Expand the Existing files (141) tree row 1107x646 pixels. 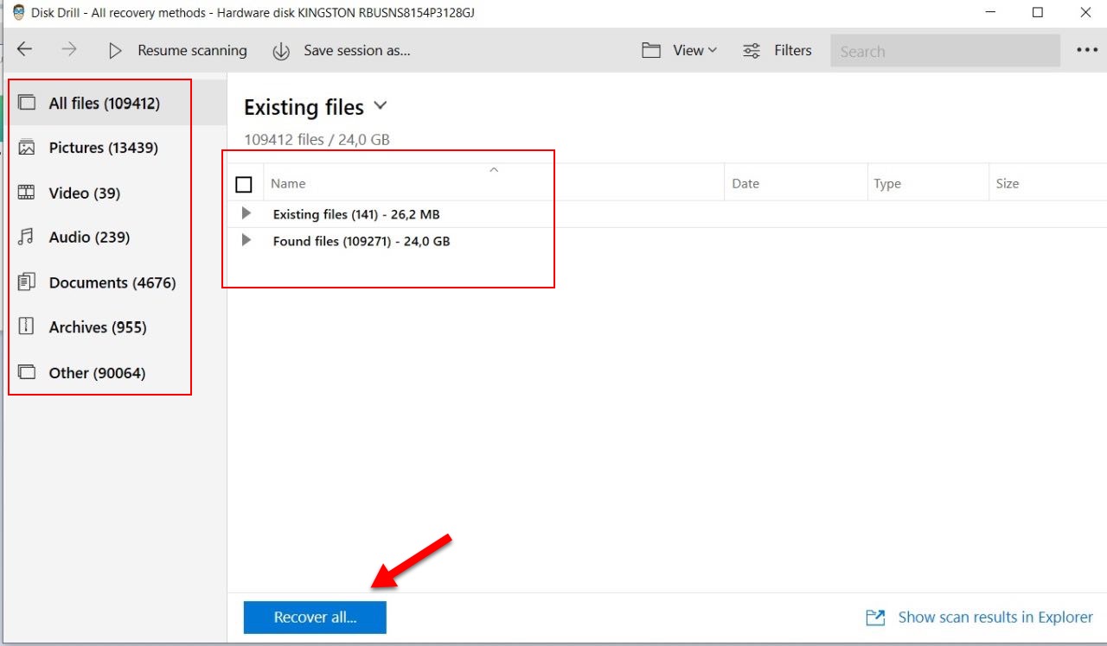click(246, 213)
